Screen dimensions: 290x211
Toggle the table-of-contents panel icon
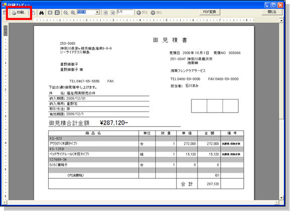pyautogui.click(x=5, y=13)
